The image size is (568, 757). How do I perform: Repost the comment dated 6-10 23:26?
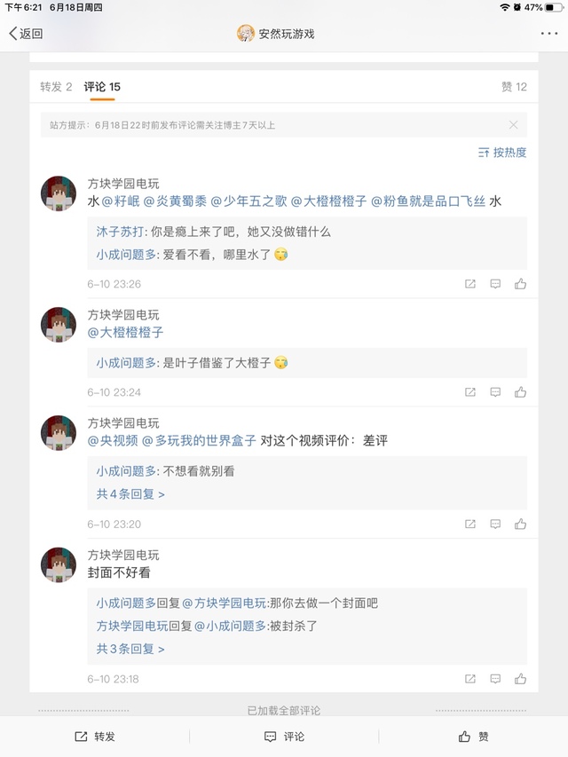click(470, 284)
